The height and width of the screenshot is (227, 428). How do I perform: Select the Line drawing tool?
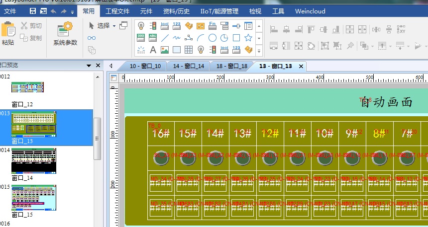point(165,38)
